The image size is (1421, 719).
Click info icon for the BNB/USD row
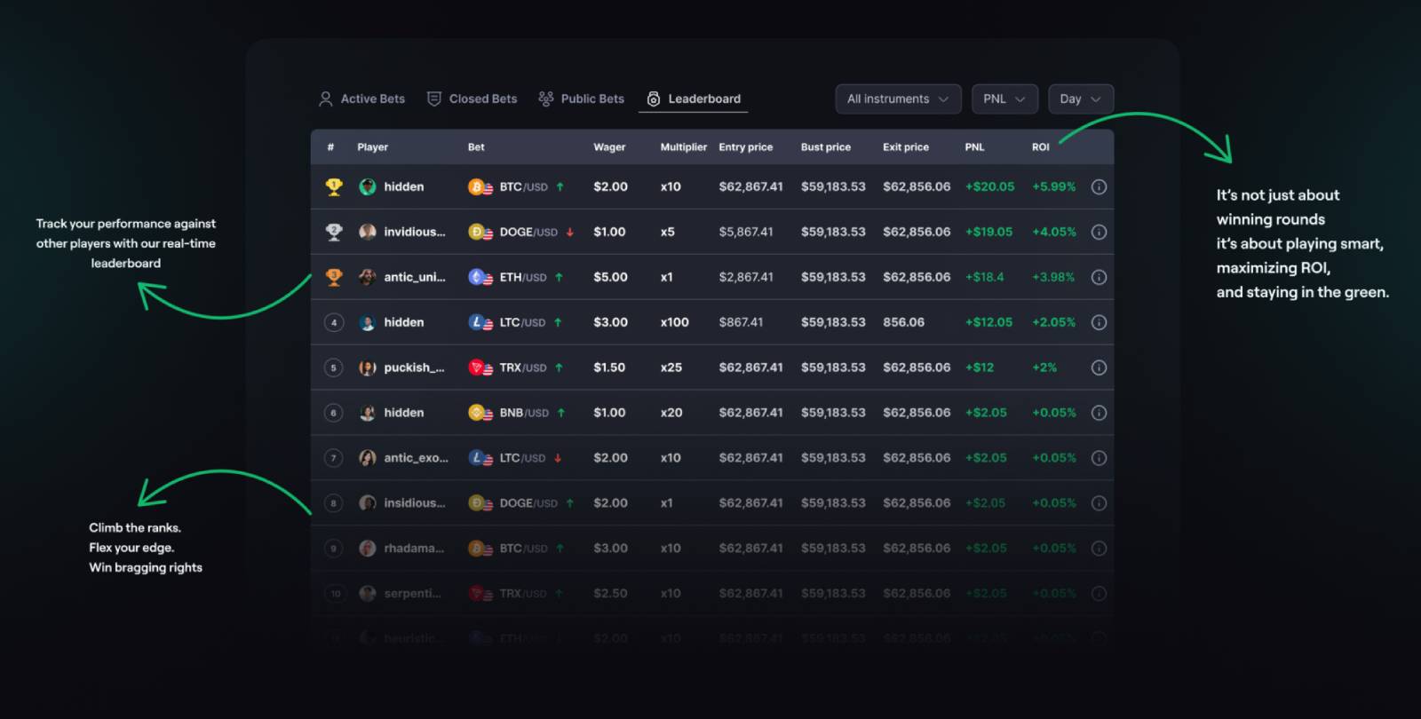1099,413
